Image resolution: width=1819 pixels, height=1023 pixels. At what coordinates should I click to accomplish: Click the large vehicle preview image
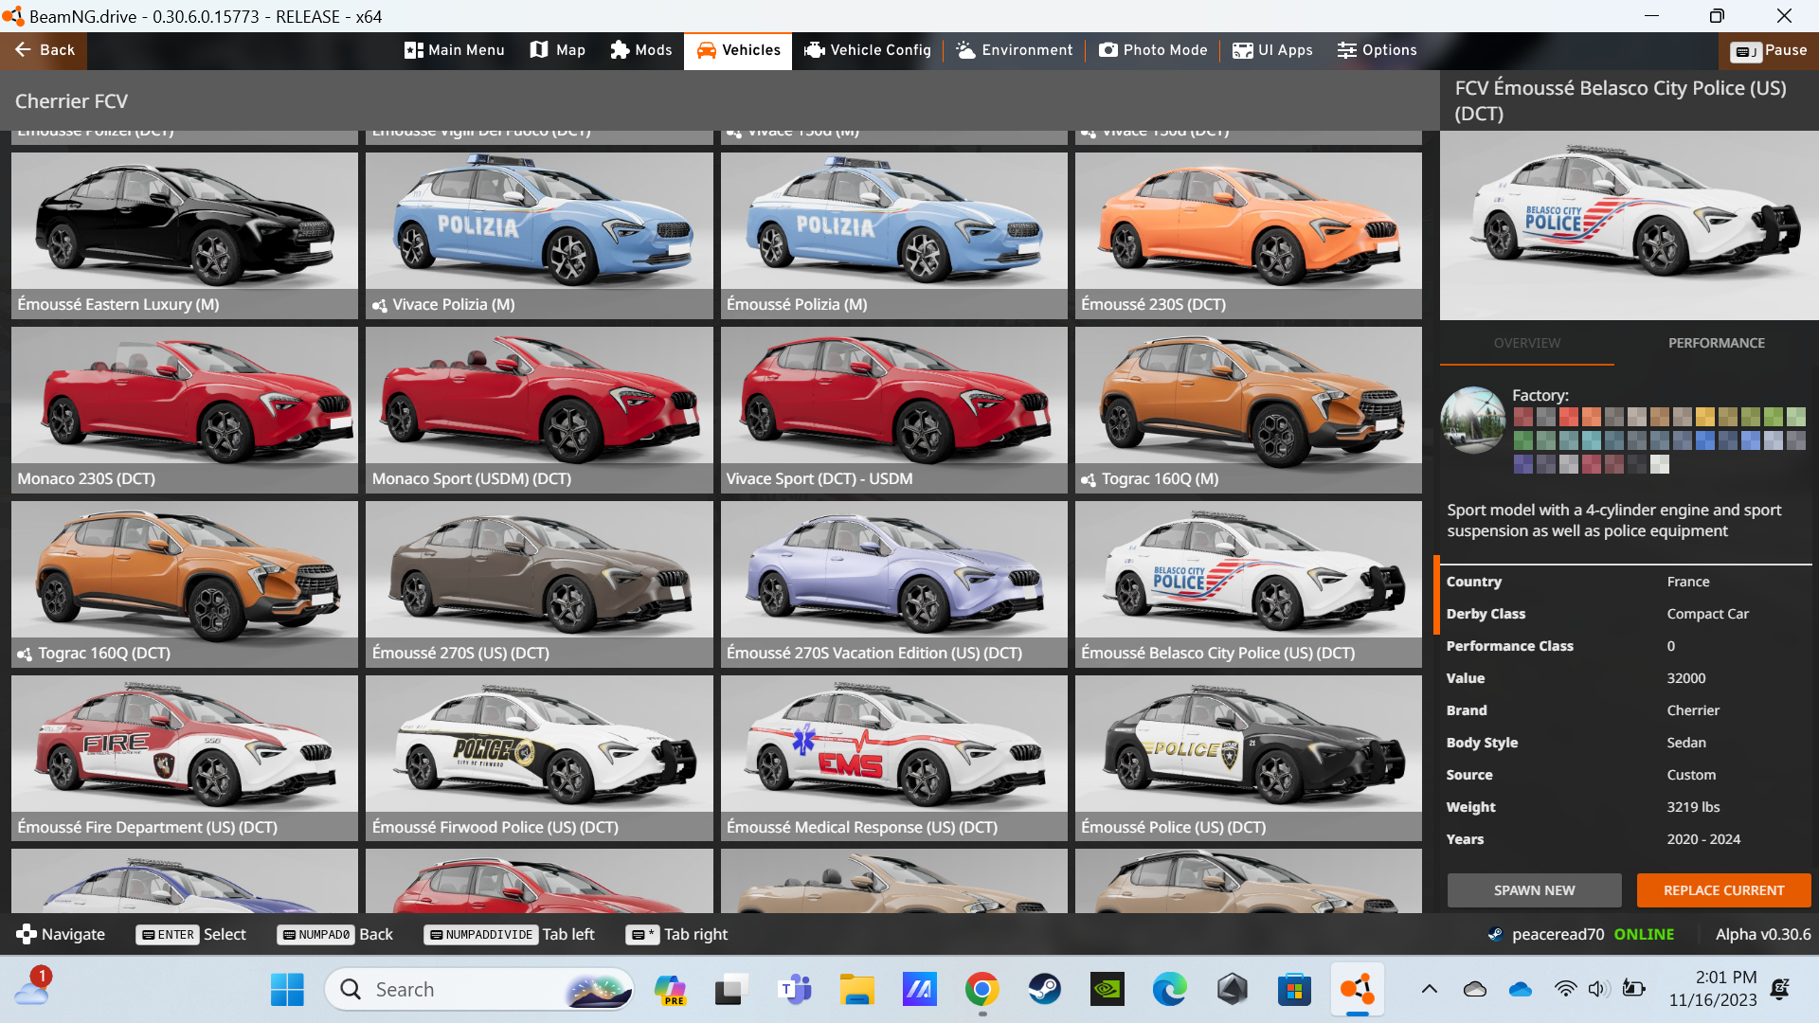click(1629, 225)
